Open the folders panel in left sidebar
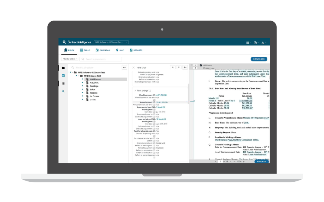 tap(63, 68)
